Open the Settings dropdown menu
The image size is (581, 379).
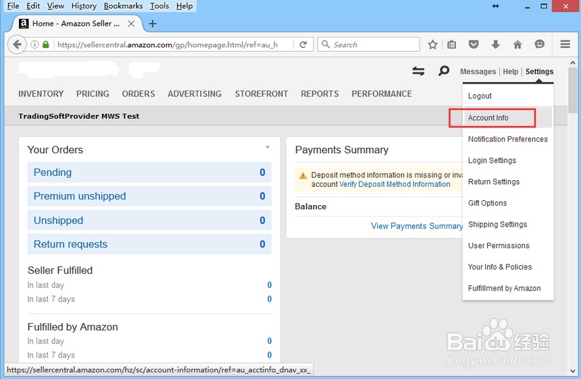539,71
